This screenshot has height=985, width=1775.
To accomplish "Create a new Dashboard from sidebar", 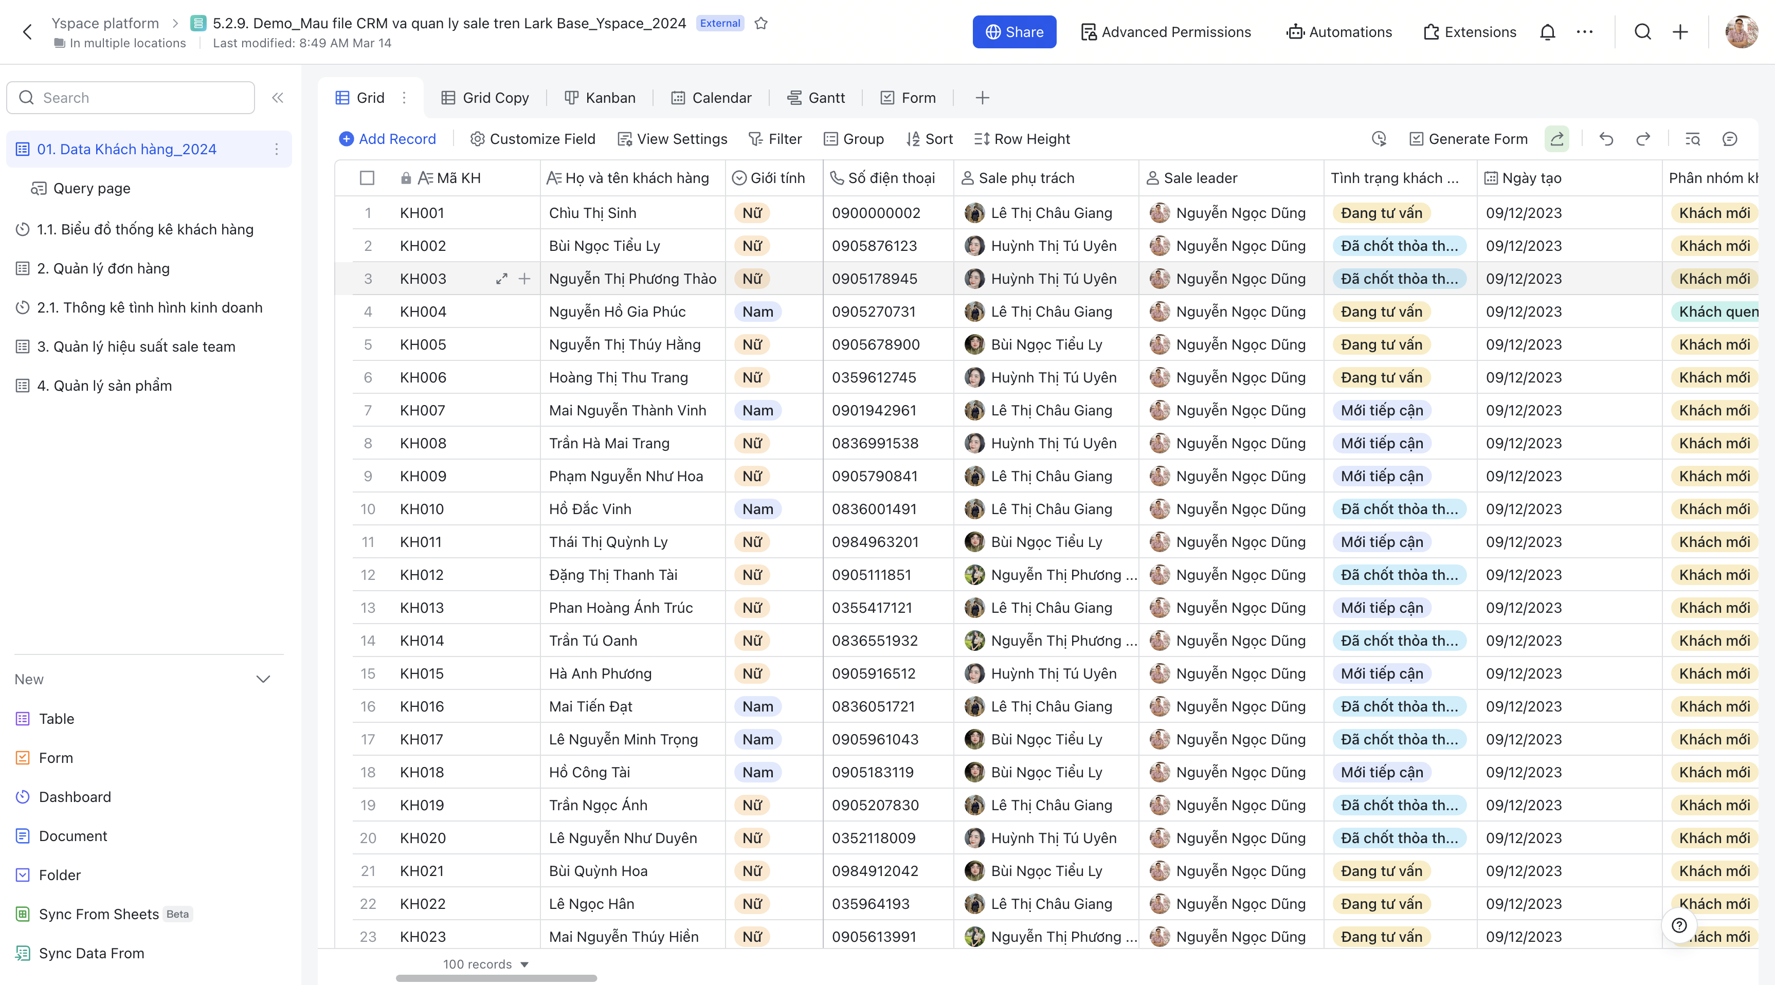I will coord(63,798).
